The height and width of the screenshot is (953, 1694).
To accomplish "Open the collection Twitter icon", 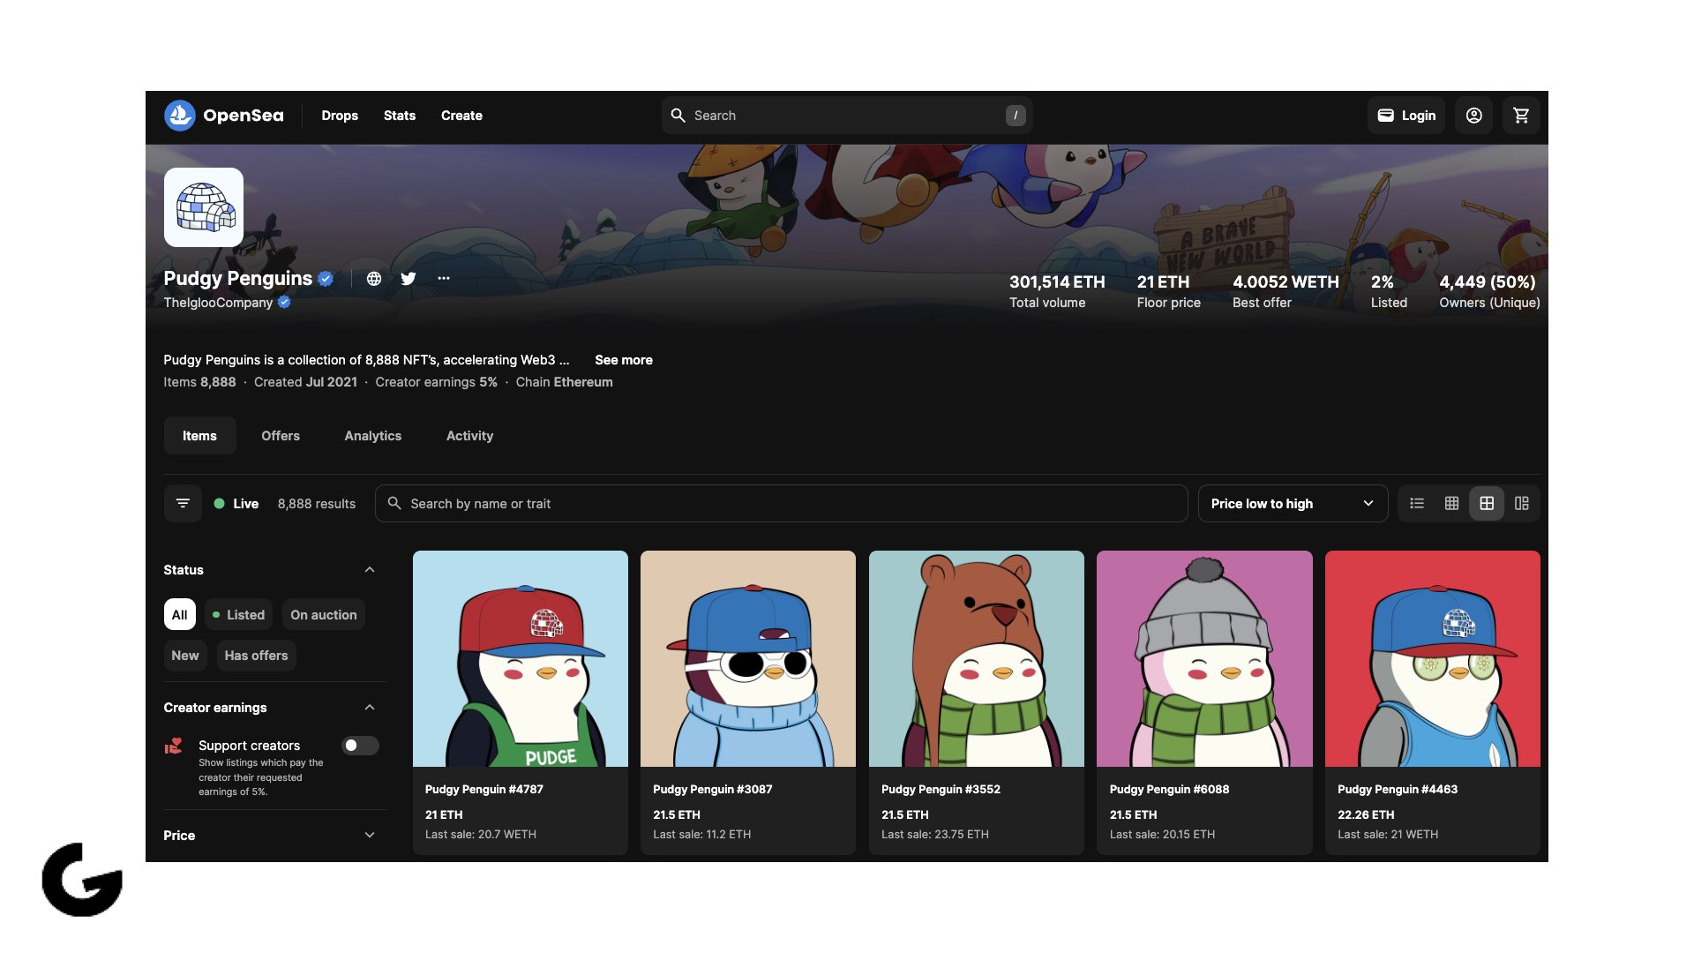I will click(x=409, y=279).
